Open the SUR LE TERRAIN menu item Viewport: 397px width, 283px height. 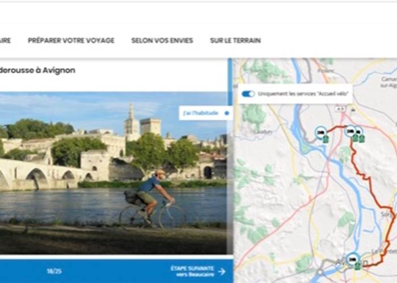coord(235,41)
